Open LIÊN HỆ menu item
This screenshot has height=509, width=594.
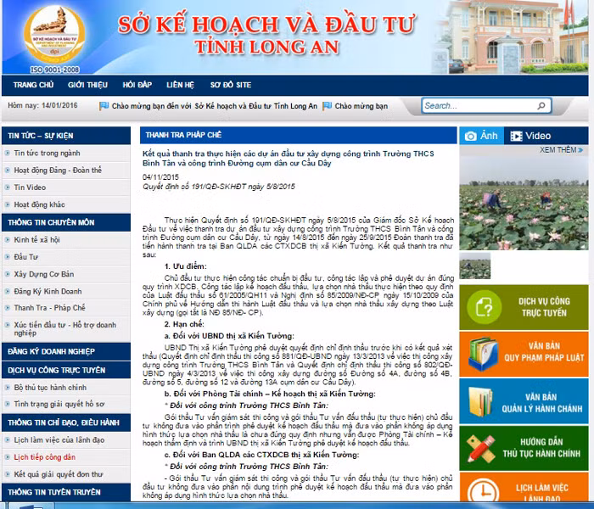click(x=180, y=85)
